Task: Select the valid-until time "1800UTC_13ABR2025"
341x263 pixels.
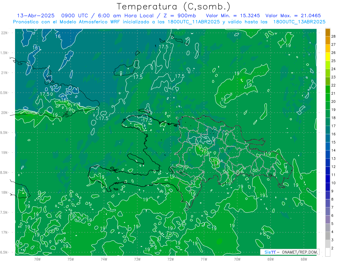Action: [299, 22]
